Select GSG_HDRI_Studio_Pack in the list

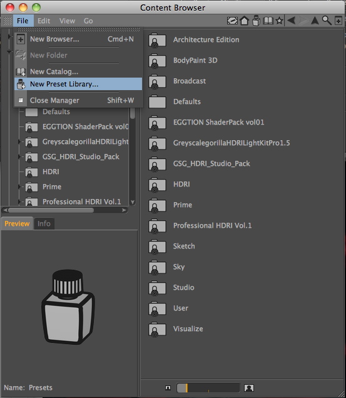[x=211, y=163]
